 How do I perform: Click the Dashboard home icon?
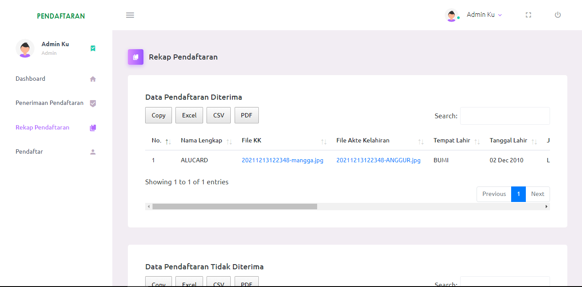(x=93, y=79)
